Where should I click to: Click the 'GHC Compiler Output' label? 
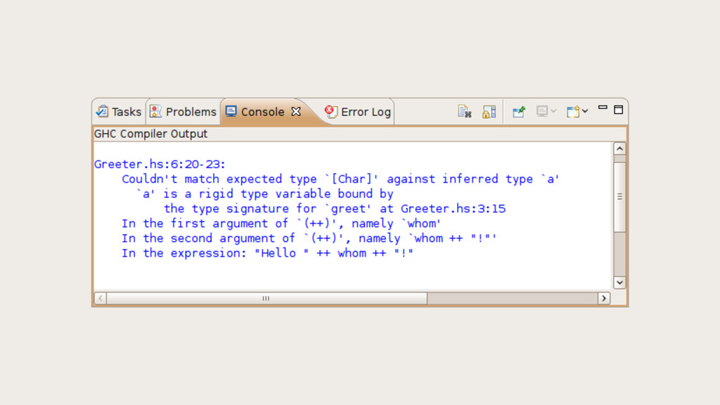coord(150,134)
